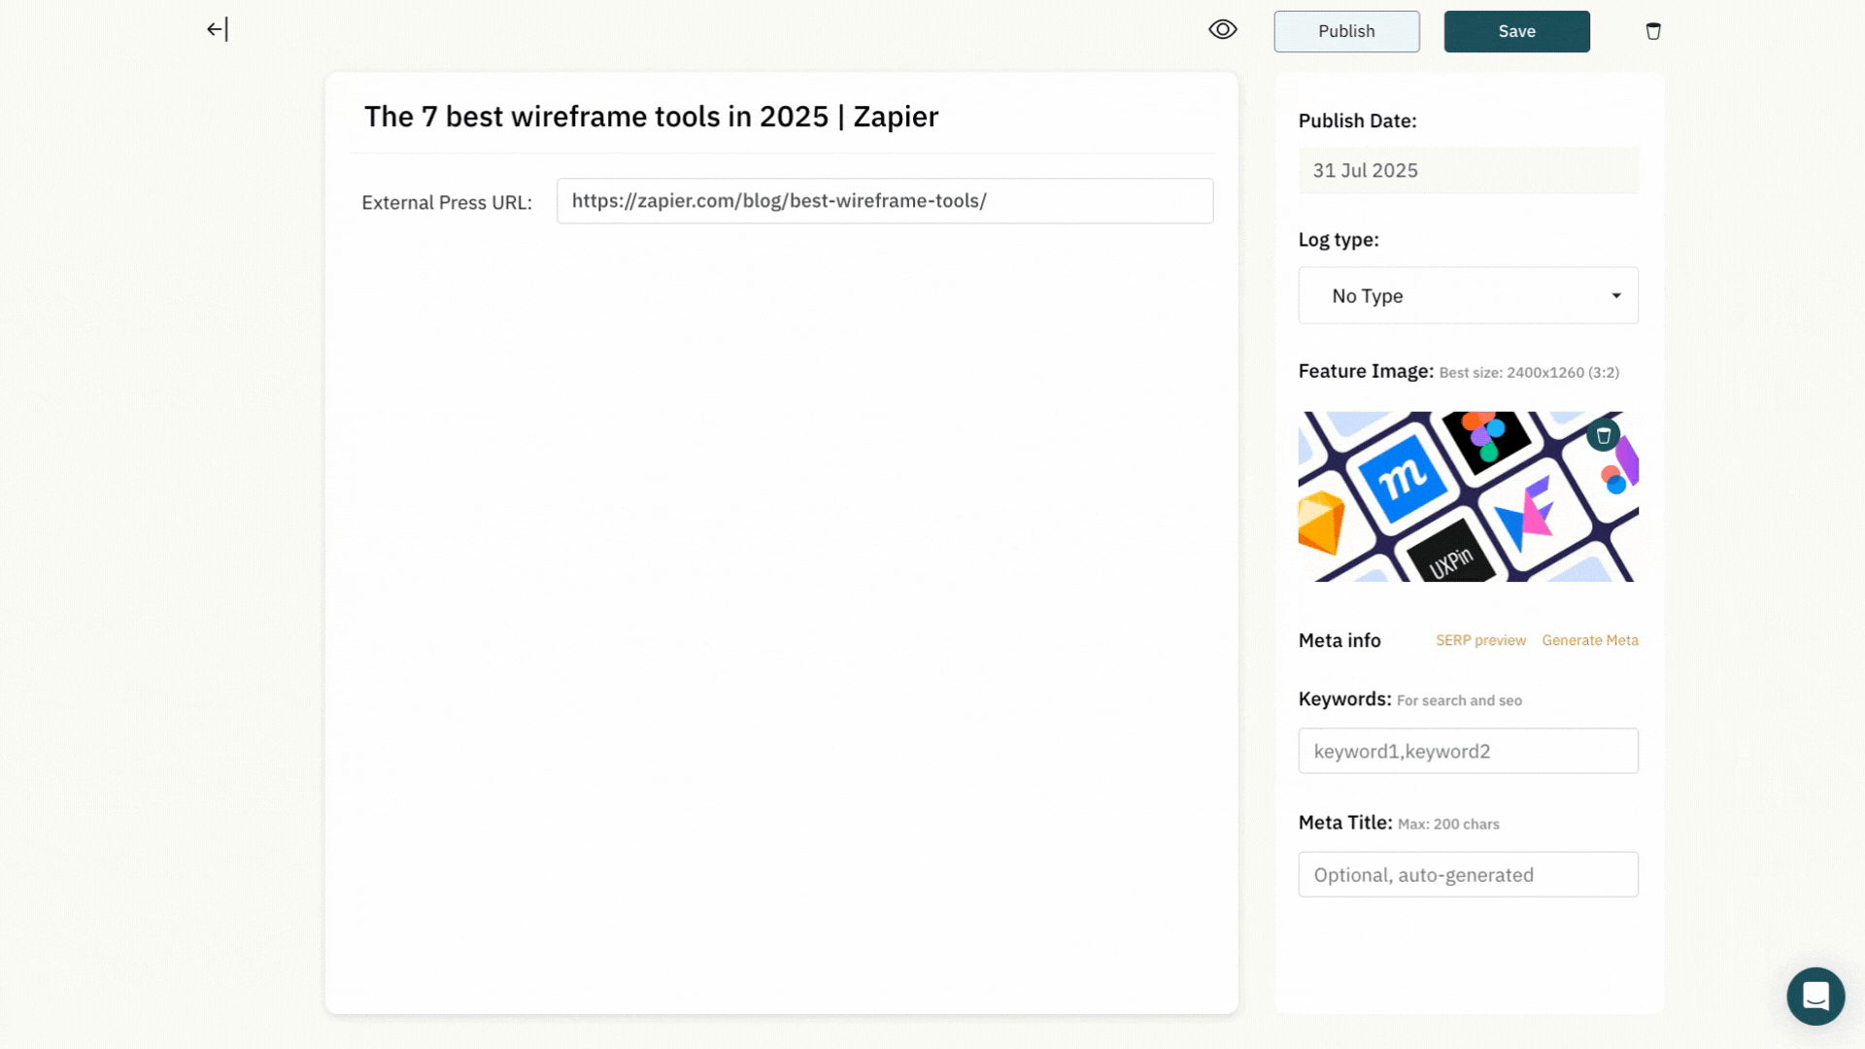Click the Keywords input field
The image size is (1865, 1049).
(x=1468, y=751)
